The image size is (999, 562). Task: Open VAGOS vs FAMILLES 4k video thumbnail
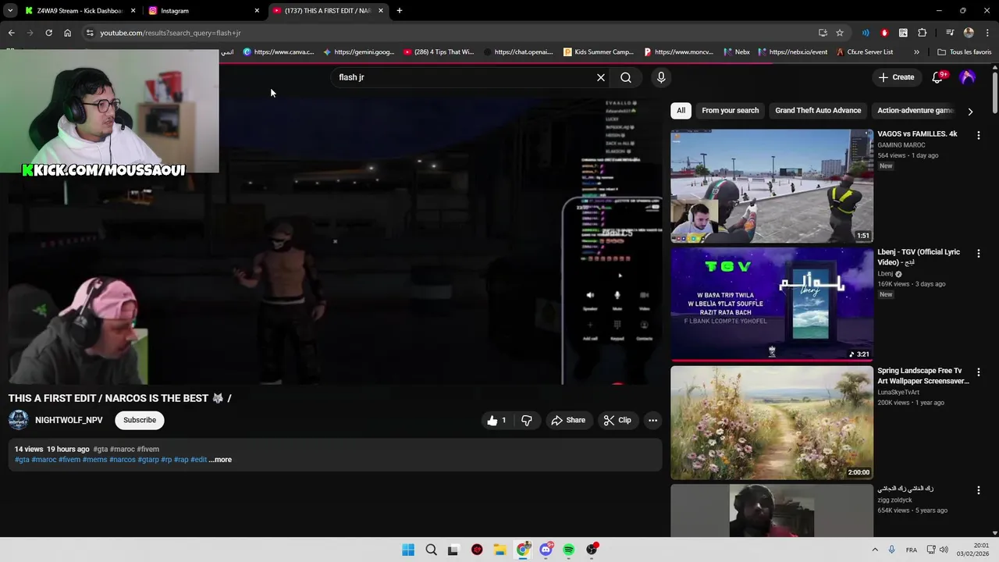click(x=772, y=186)
